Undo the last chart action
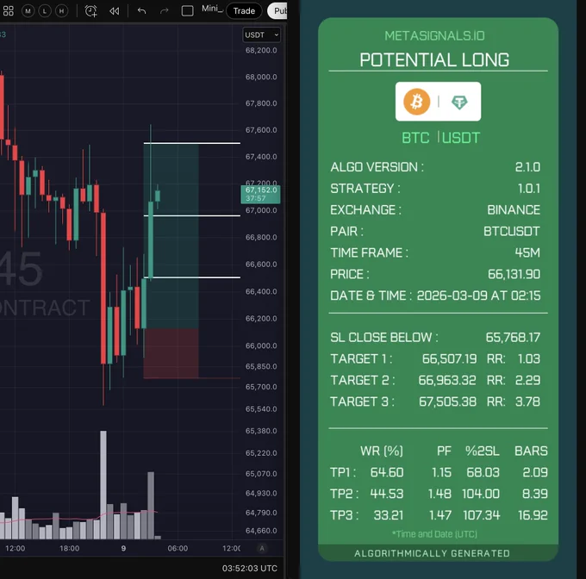Screen dimensions: 586x579 141,11
